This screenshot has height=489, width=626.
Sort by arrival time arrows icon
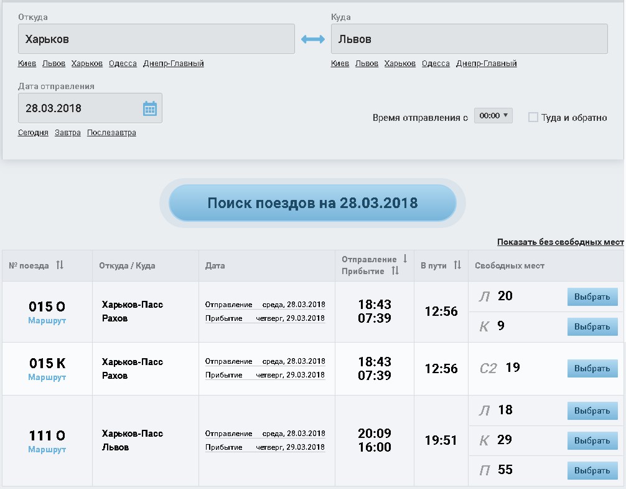(x=395, y=272)
